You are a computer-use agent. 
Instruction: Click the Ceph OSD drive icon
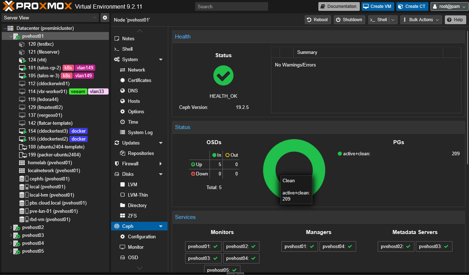(x=123, y=257)
